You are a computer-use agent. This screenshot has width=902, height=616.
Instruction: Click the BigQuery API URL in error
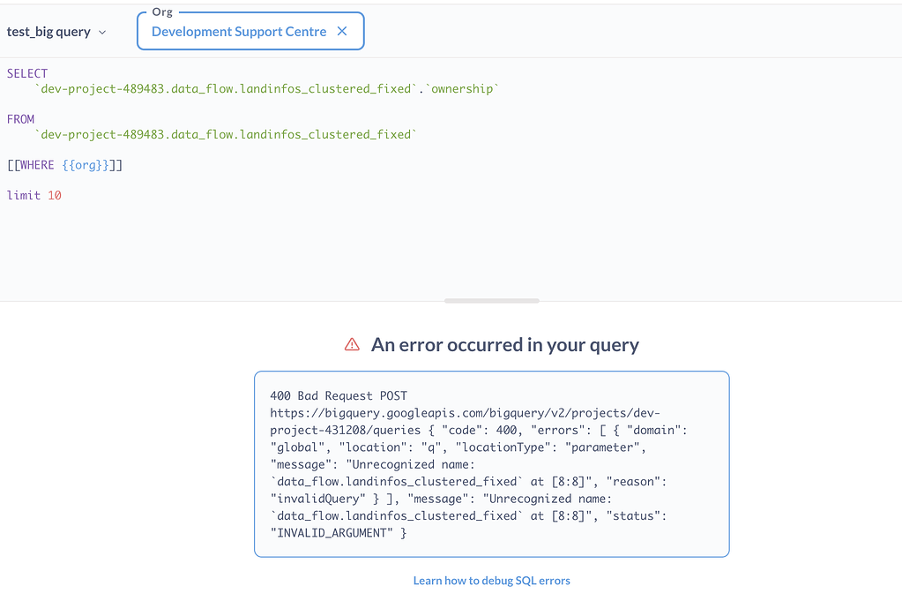tap(463, 413)
